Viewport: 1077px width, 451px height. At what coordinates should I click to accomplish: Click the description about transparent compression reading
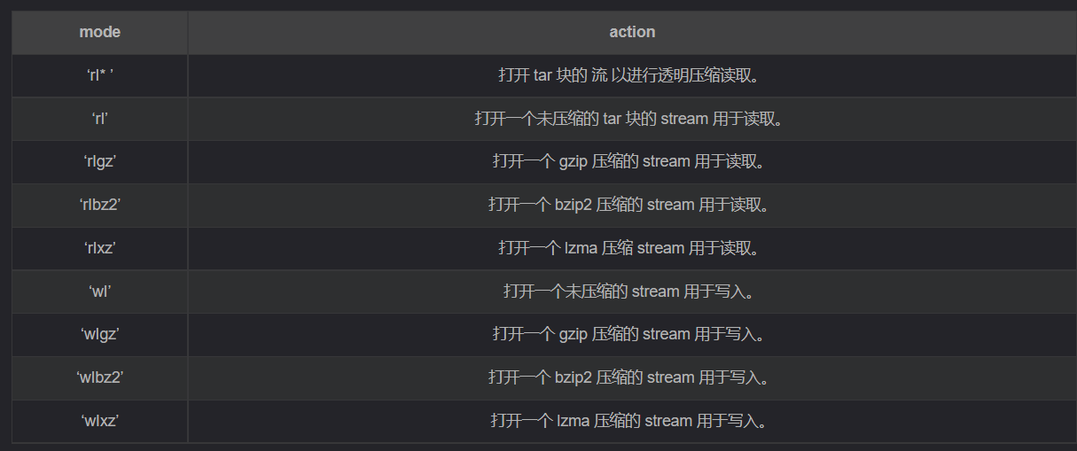[x=632, y=75]
